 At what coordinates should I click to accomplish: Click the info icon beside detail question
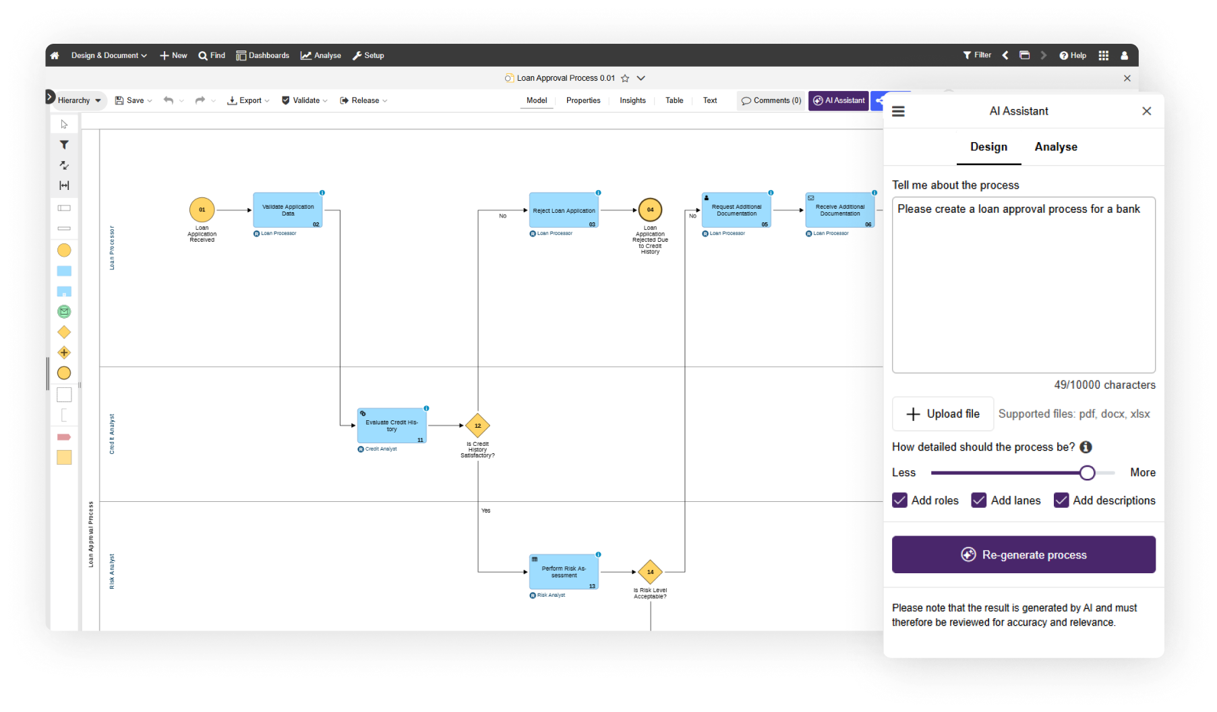tap(1086, 447)
